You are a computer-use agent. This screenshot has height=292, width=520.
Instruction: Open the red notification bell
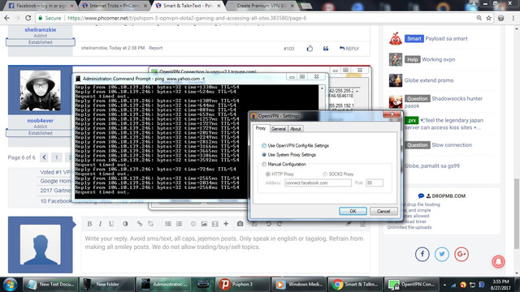tap(498, 261)
